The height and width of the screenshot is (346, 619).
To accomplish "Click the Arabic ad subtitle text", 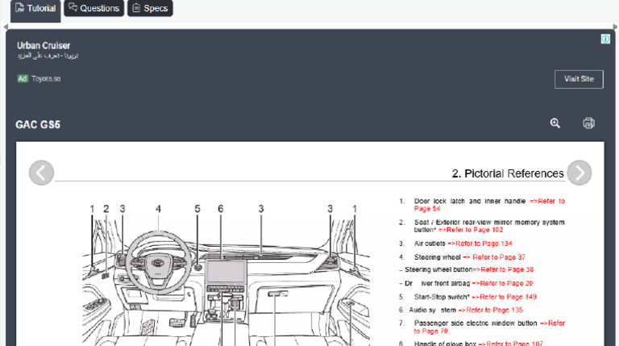I will point(48,56).
